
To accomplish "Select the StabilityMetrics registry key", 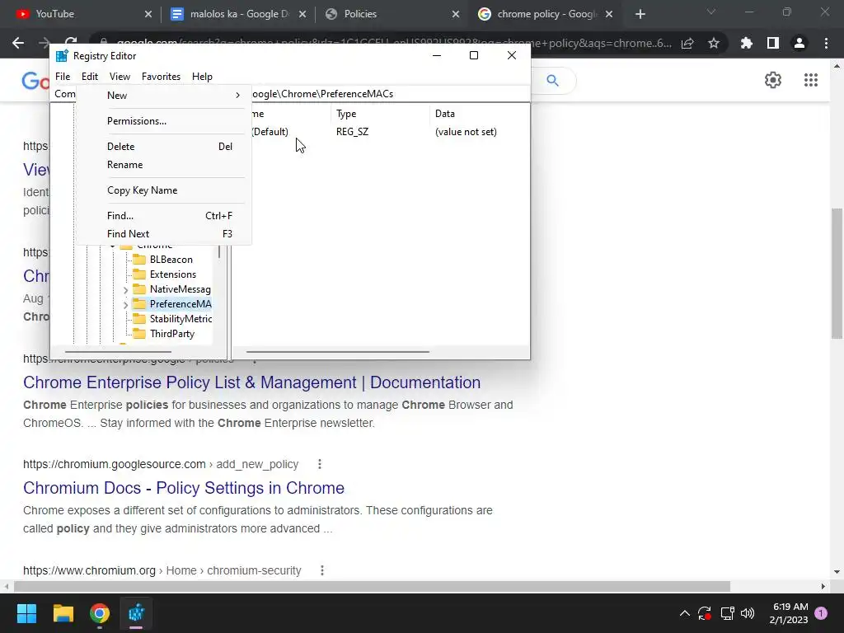I will [181, 319].
